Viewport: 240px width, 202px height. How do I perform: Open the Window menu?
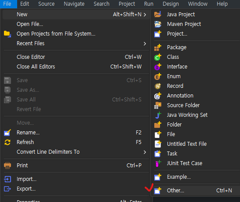[198, 4]
